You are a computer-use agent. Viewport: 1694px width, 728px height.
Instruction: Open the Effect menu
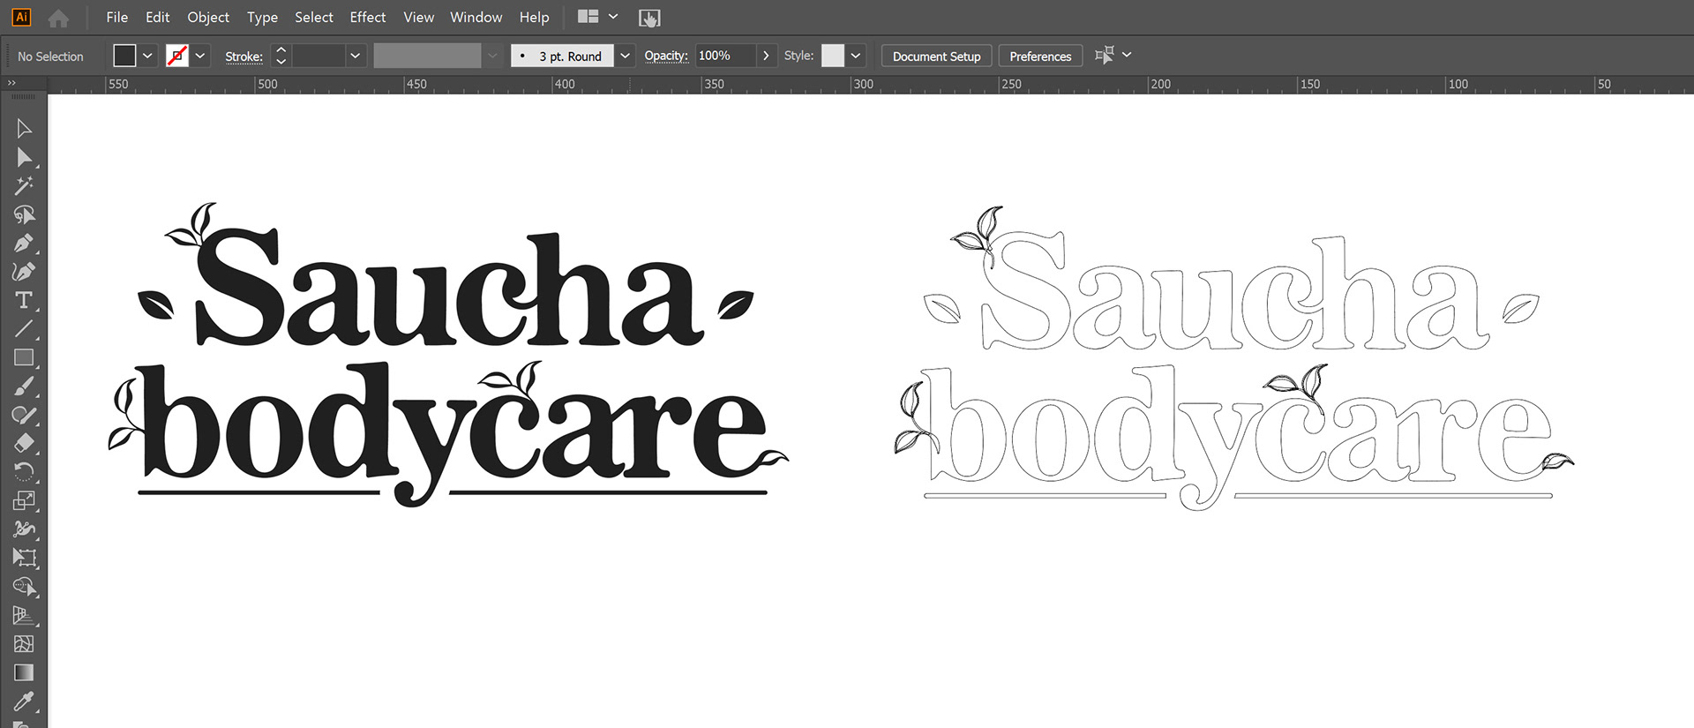[368, 17]
